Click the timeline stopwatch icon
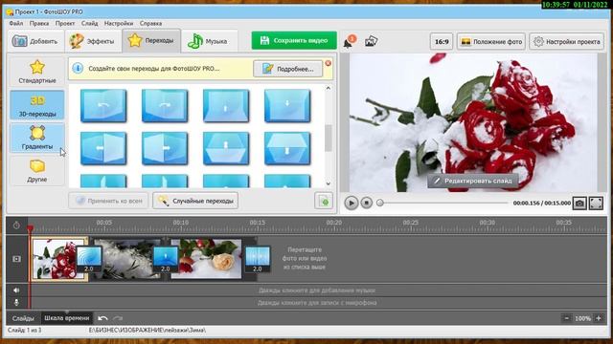613x344 pixels. (x=16, y=226)
